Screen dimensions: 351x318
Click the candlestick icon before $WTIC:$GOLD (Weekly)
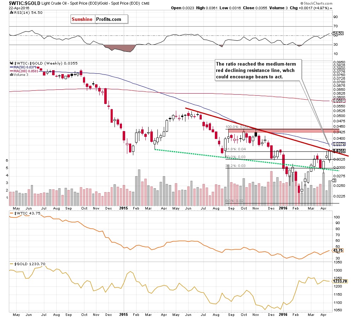12,63
